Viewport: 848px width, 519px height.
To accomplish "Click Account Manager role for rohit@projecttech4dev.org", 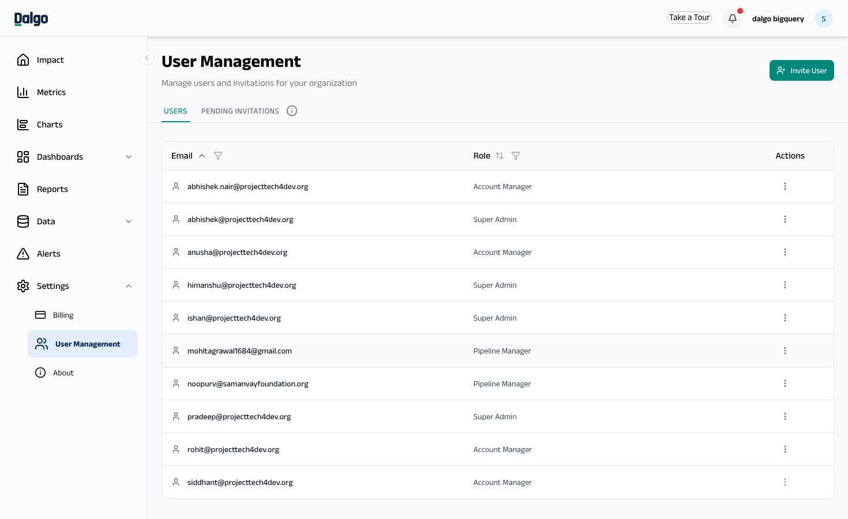I will [x=502, y=449].
